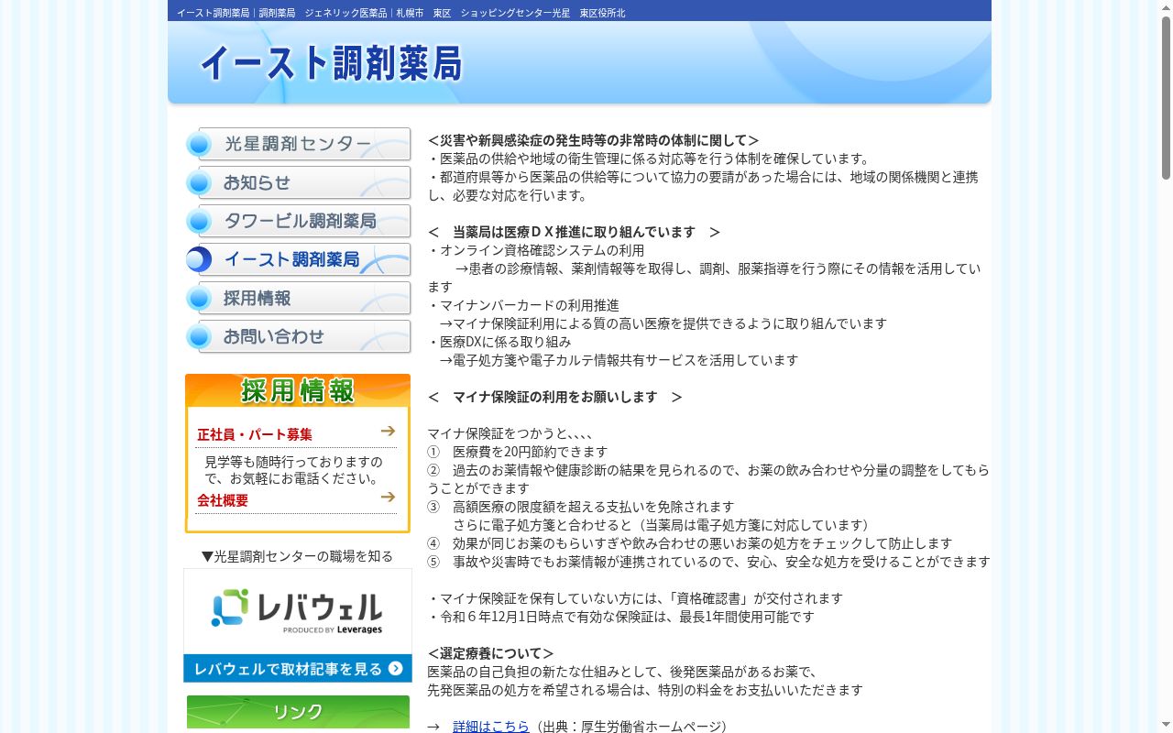Go to タワービル調剤薬局 page
Viewport: 1173px width, 733px height.
[x=298, y=221]
